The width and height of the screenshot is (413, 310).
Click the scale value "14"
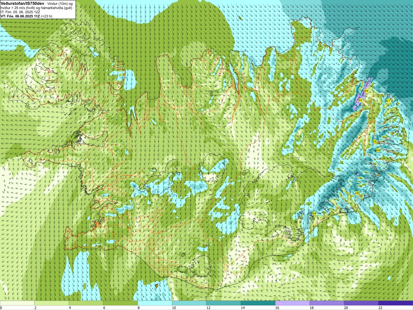243,308
